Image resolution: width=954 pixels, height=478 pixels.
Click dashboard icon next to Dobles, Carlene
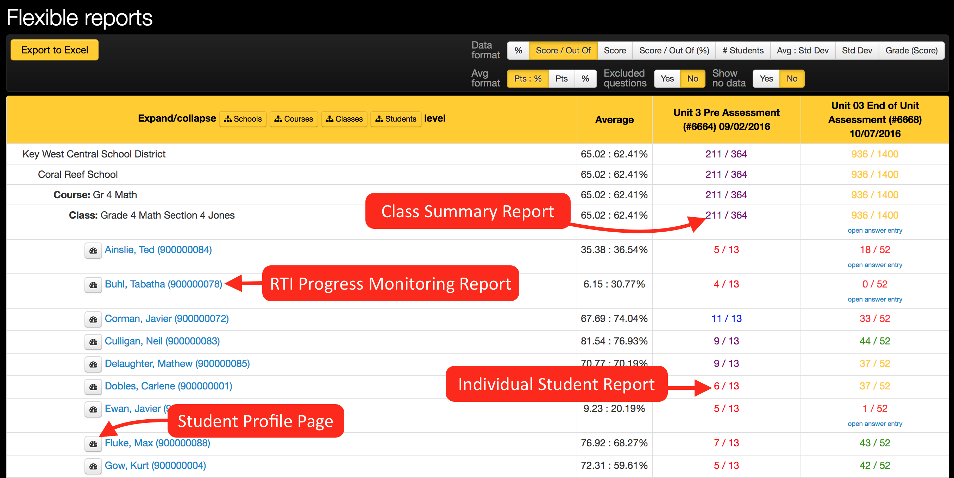93,387
